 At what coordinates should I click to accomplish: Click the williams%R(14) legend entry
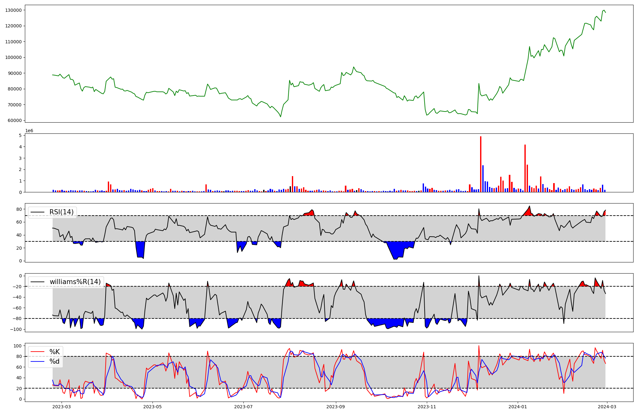(x=75, y=282)
